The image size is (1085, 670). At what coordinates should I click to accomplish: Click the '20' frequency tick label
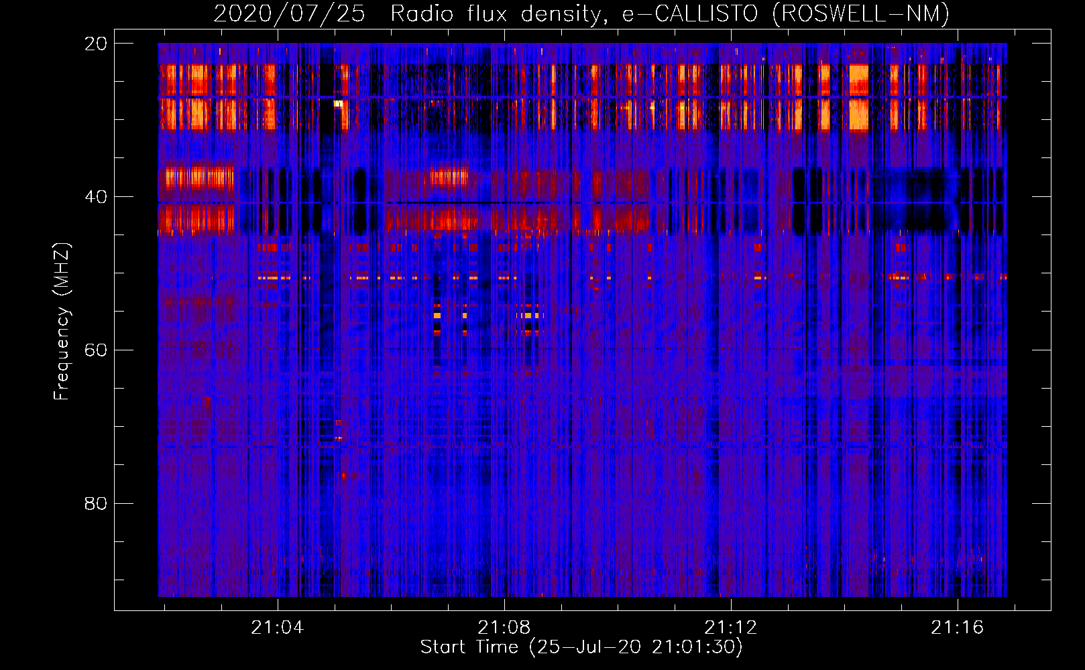pyautogui.click(x=96, y=44)
